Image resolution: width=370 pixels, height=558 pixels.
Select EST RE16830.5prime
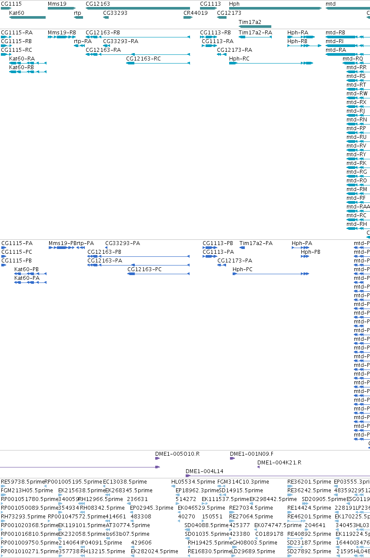coord(210,551)
